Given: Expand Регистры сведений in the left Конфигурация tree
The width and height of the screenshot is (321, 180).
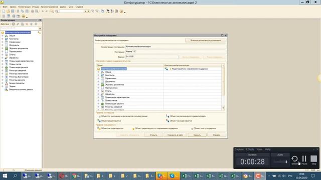Looking at the screenshot, I should coord(3,70).
